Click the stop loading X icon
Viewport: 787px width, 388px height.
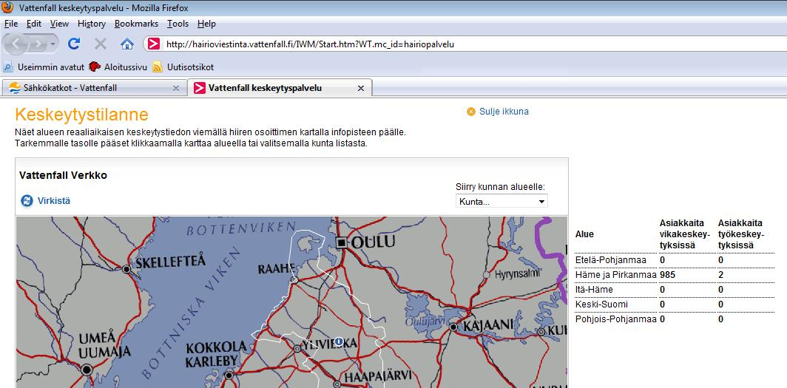point(101,44)
